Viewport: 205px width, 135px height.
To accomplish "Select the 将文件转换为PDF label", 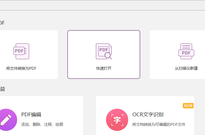I will 21,68.
